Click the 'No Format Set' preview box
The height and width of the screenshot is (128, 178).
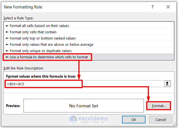click(x=83, y=106)
